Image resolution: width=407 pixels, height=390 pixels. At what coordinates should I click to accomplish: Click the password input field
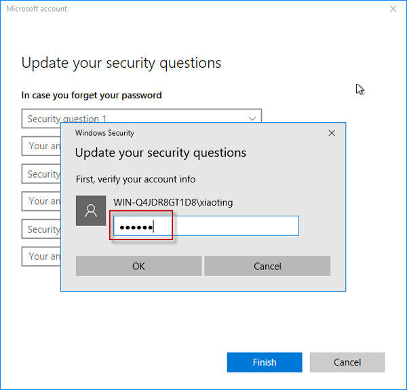206,226
